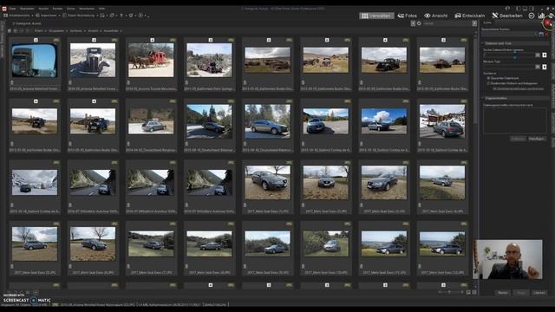Open the Ansicht dropdown in the filter bar

coord(95,31)
